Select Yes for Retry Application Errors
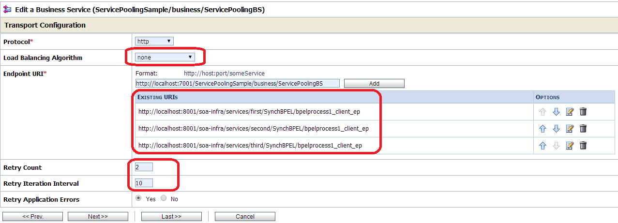The image size is (618, 223). point(139,198)
